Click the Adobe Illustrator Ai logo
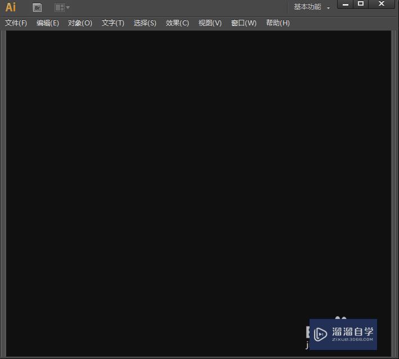 (11, 7)
